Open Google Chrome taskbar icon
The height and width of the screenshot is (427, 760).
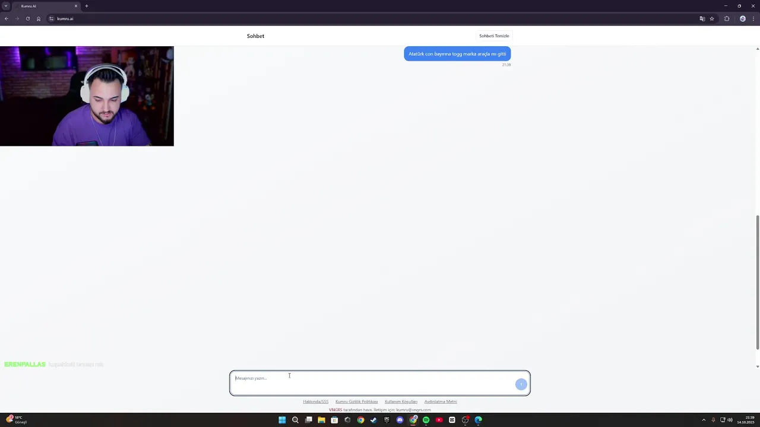[360, 420]
